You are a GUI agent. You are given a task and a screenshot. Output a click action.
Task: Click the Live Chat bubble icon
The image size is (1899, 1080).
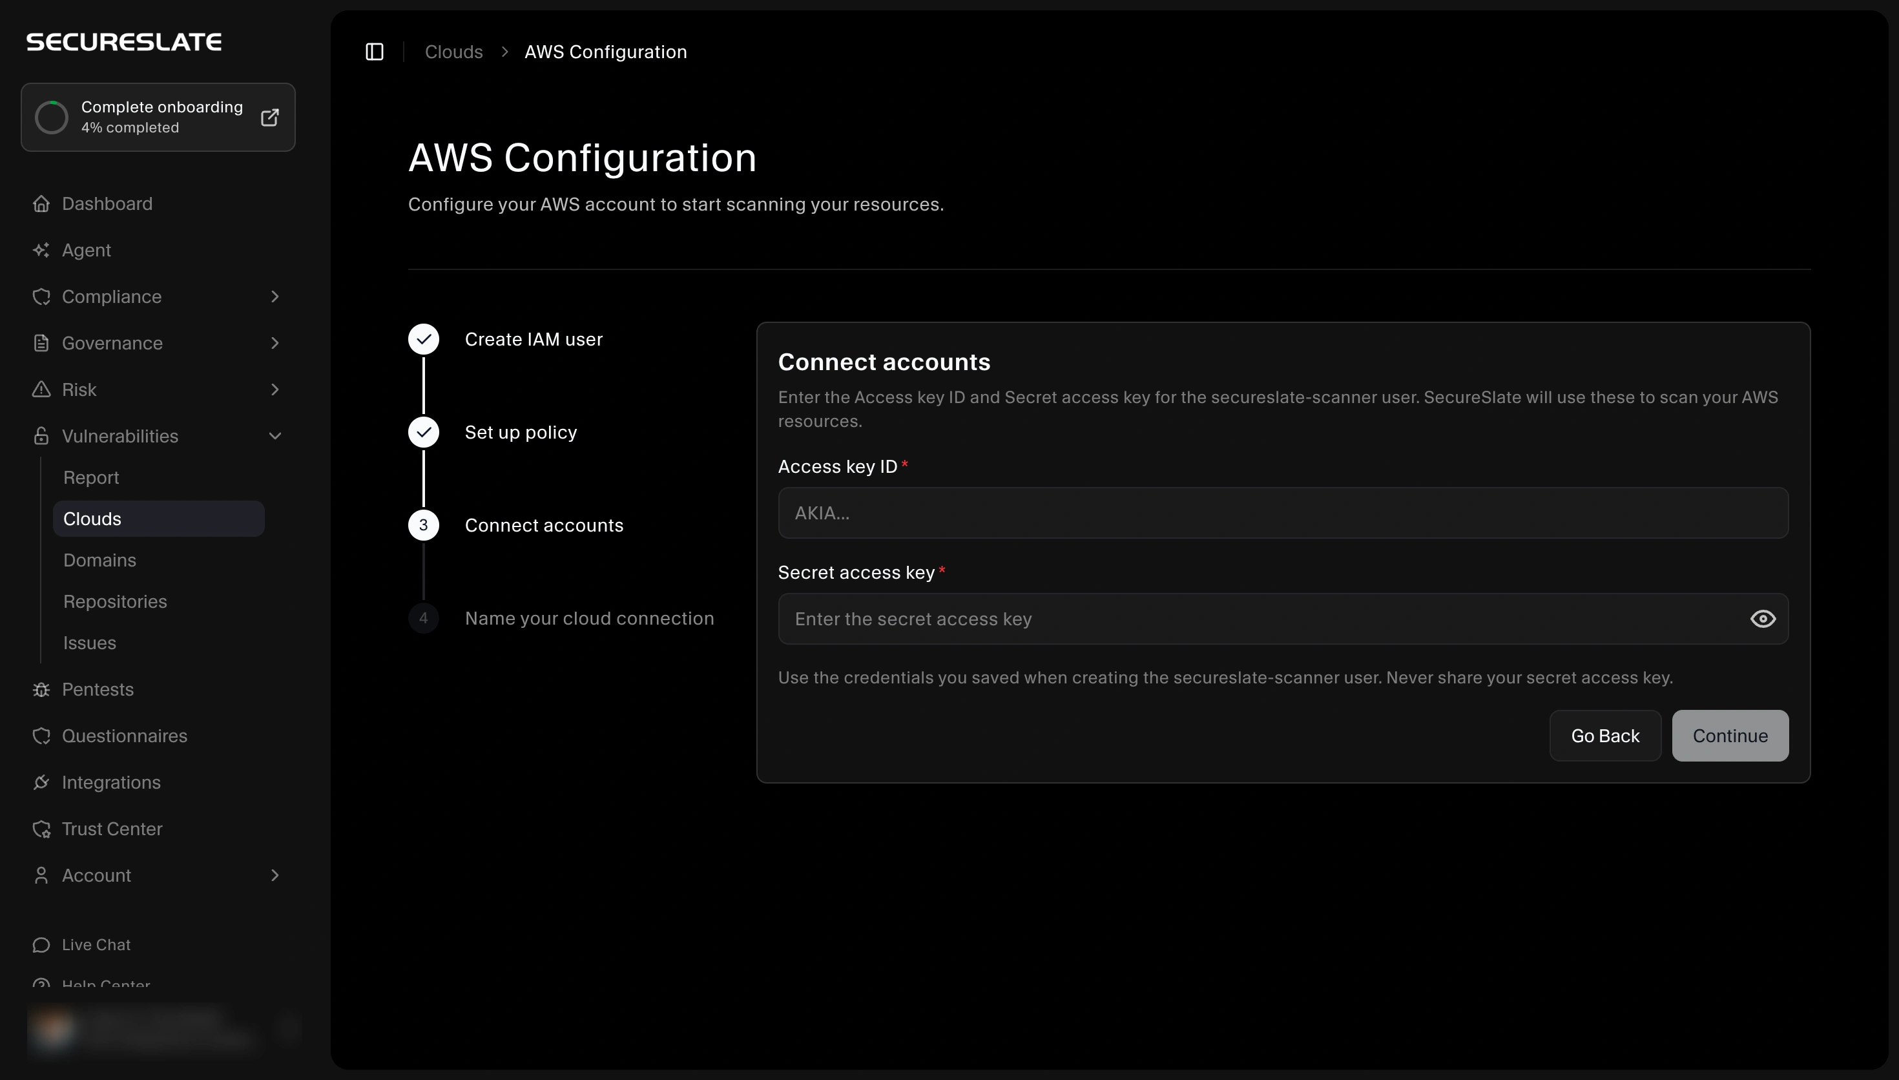pos(41,945)
